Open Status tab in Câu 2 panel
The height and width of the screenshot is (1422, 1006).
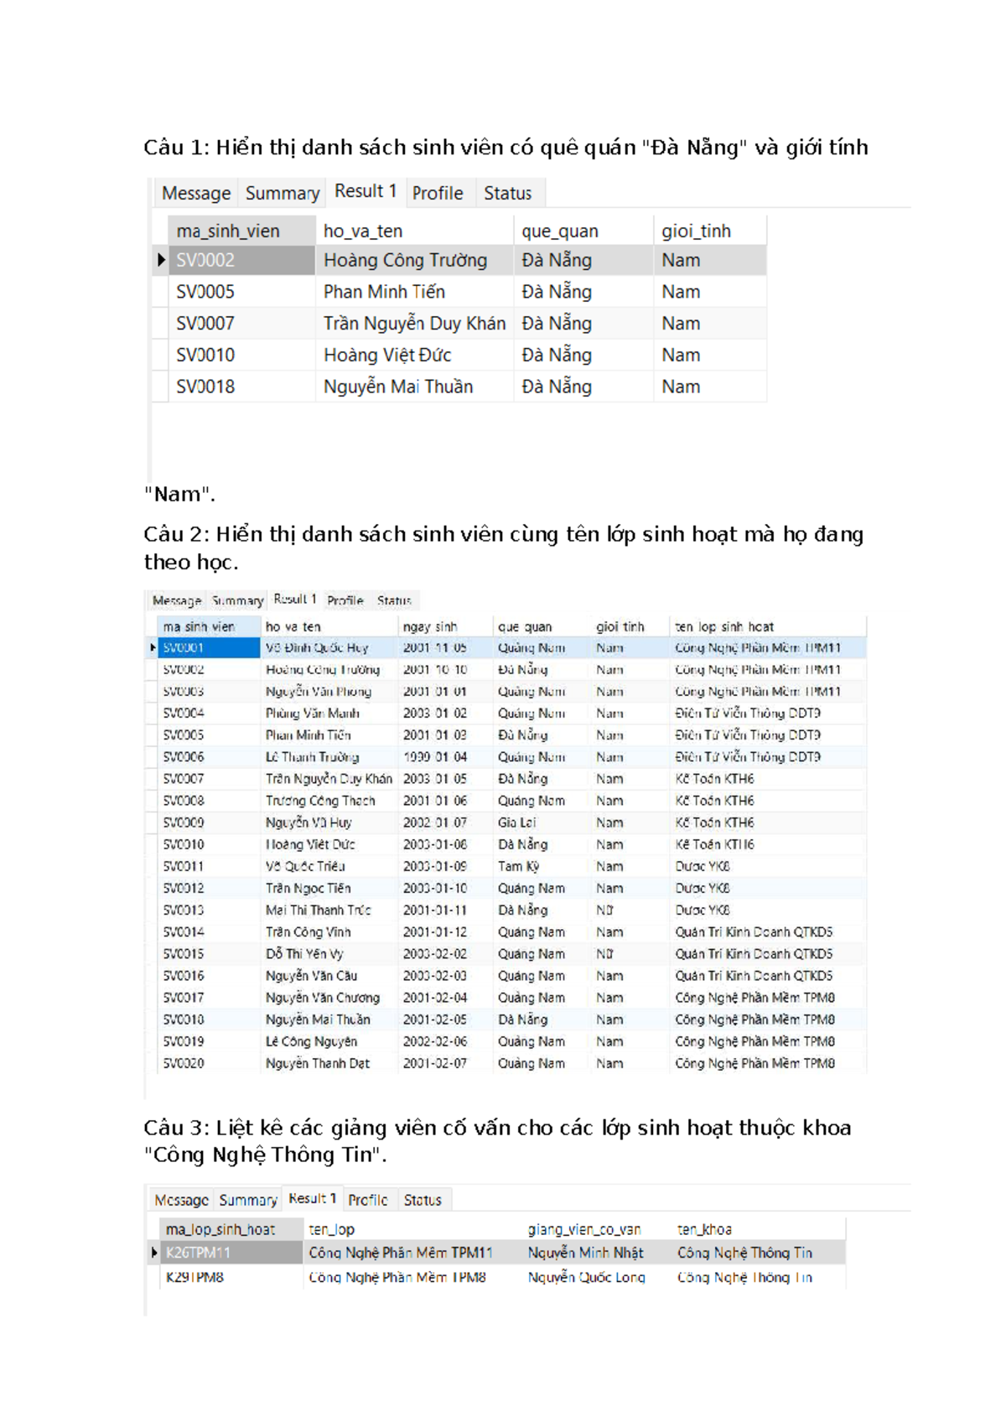point(394,600)
